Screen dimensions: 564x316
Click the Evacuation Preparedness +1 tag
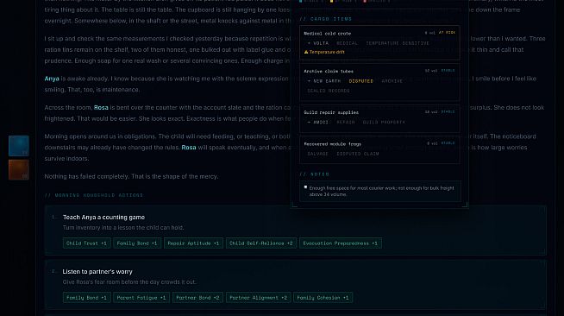tap(341, 243)
